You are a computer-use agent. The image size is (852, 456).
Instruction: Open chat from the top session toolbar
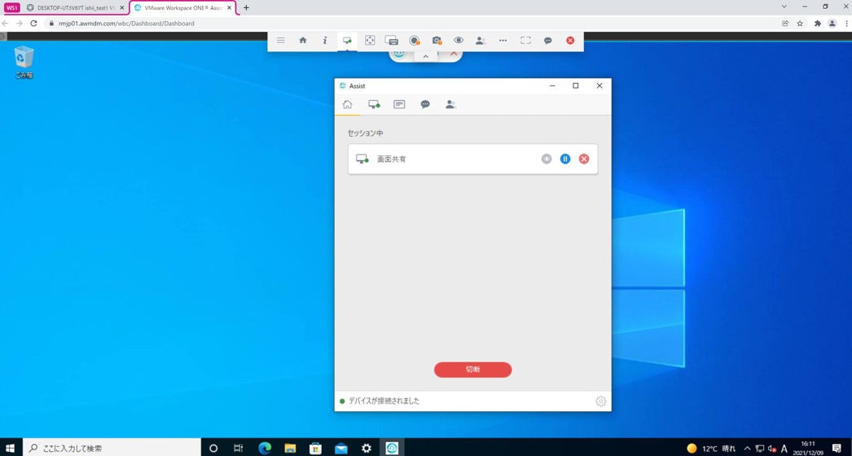coord(548,40)
